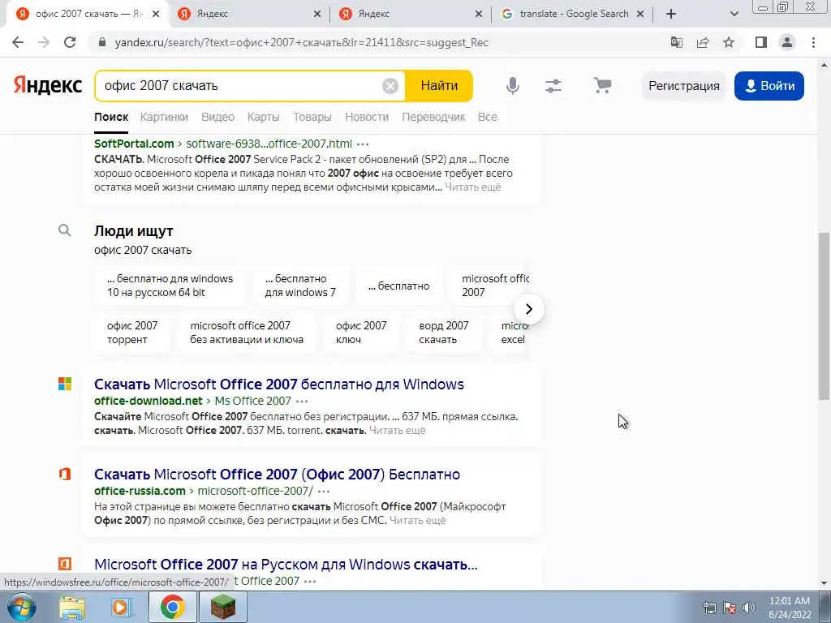831x623 pixels.
Task: Open the side panel icon
Action: [x=761, y=42]
